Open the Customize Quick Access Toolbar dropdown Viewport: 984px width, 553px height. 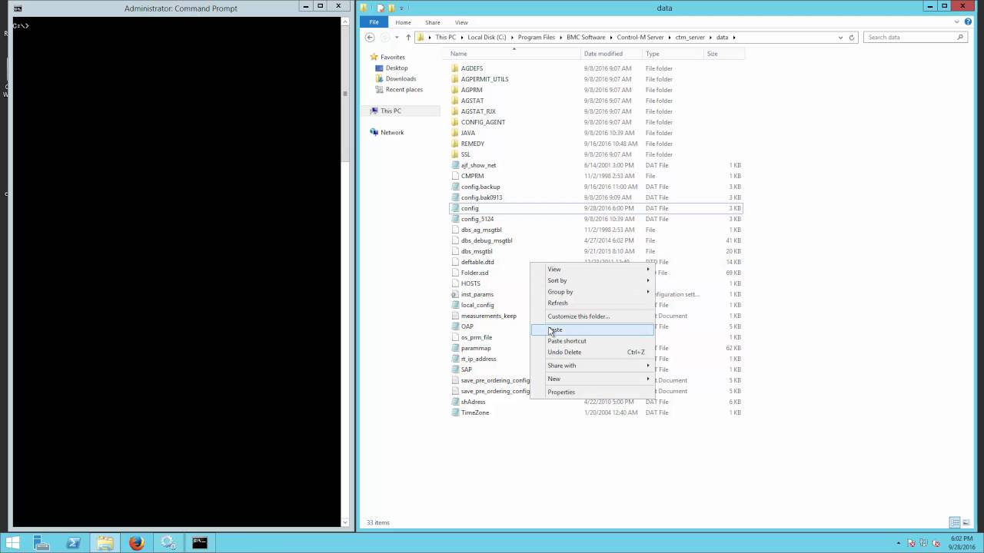click(401, 8)
